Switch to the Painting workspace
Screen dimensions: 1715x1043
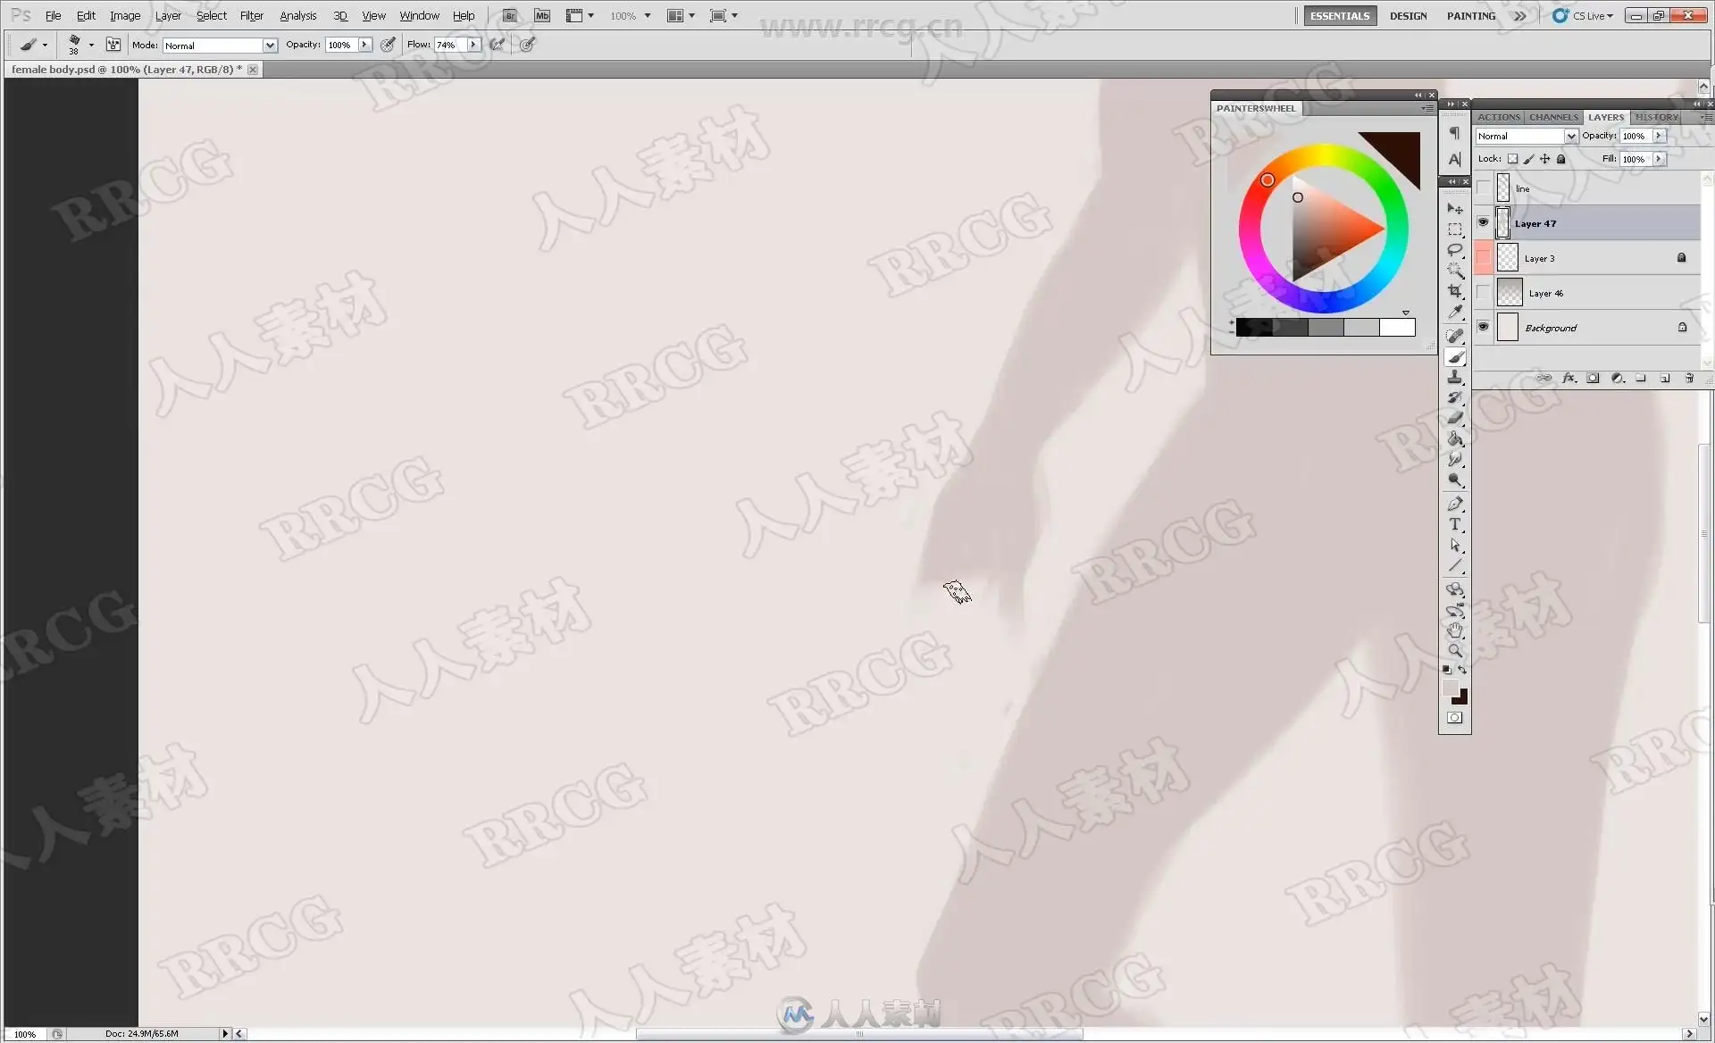click(1470, 15)
